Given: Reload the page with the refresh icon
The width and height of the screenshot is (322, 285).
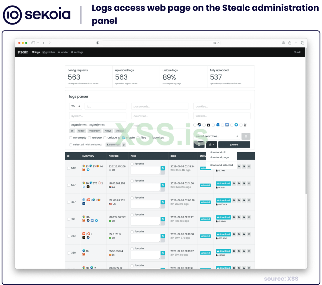Looking at the screenshot, I should [219, 43].
